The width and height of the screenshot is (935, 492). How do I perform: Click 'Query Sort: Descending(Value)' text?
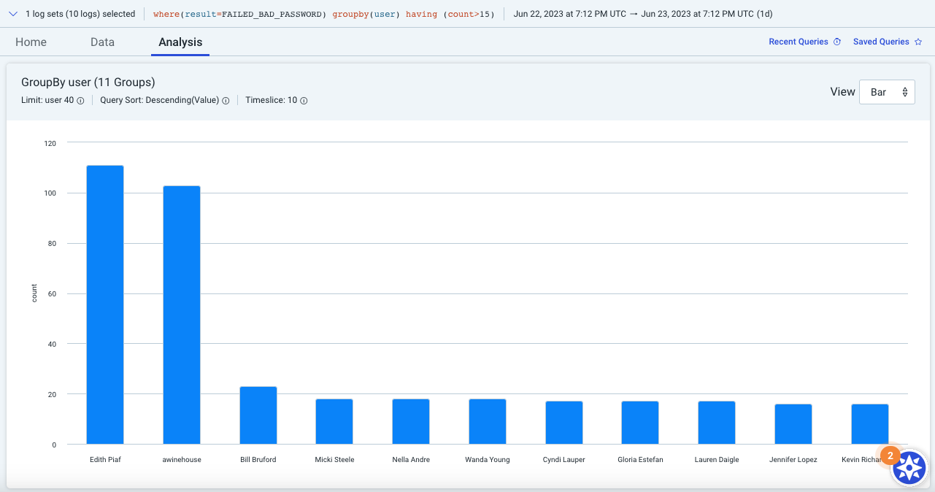pyautogui.click(x=160, y=101)
